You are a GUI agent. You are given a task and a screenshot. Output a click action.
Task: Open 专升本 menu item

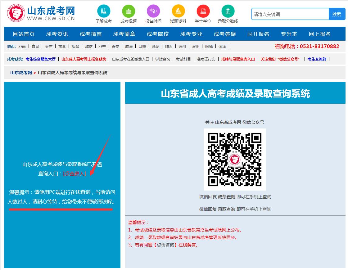(289, 34)
